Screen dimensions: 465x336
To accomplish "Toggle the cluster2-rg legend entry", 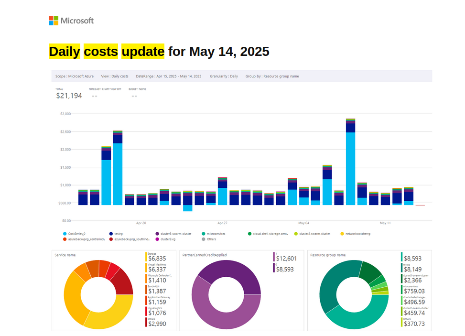I will coord(165,239).
